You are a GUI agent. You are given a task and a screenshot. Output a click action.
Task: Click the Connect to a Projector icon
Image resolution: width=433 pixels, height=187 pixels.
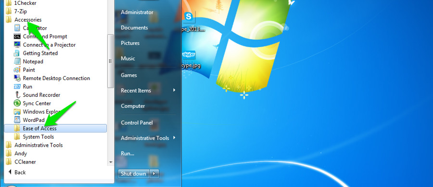click(x=17, y=45)
